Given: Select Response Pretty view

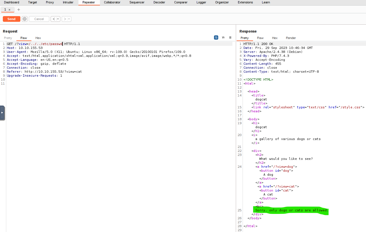Looking at the screenshot, I should (x=245, y=38).
